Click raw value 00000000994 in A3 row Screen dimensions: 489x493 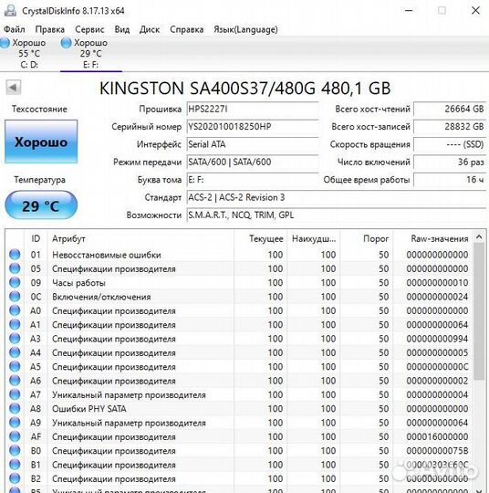click(437, 339)
